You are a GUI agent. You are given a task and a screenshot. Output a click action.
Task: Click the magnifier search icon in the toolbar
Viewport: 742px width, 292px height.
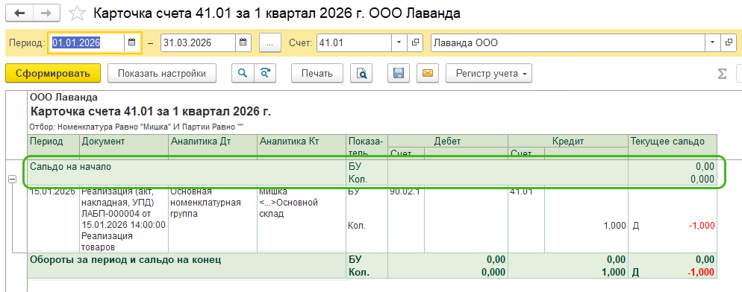(243, 73)
